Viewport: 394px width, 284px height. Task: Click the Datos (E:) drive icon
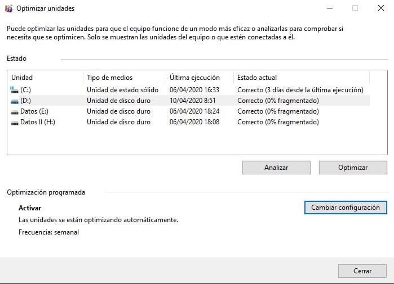pos(15,112)
